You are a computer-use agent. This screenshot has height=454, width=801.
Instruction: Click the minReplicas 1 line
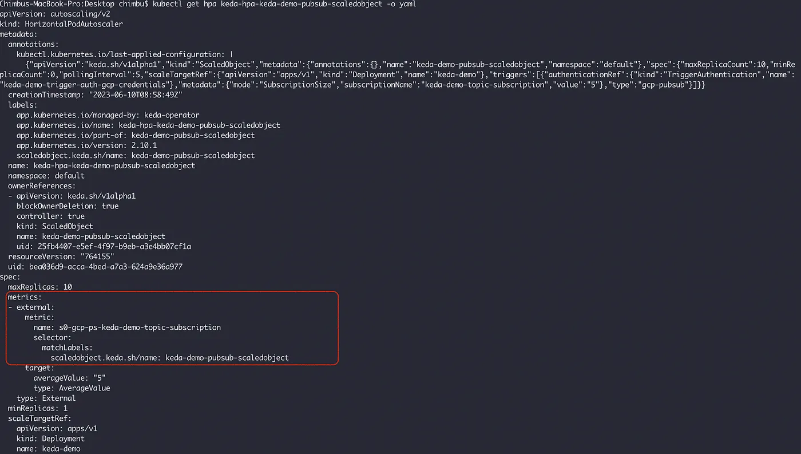tap(38, 408)
